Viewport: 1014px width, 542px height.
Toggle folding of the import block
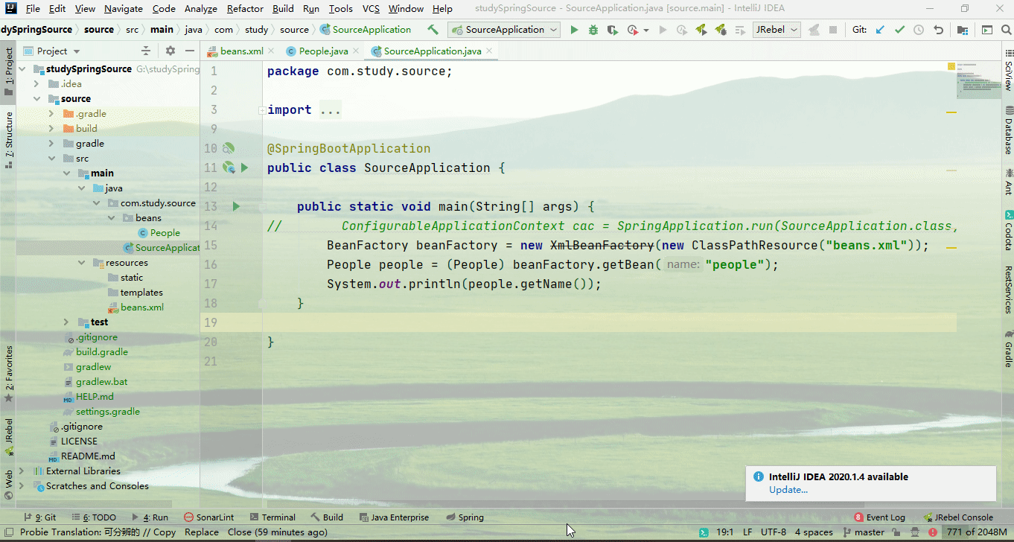point(261,110)
